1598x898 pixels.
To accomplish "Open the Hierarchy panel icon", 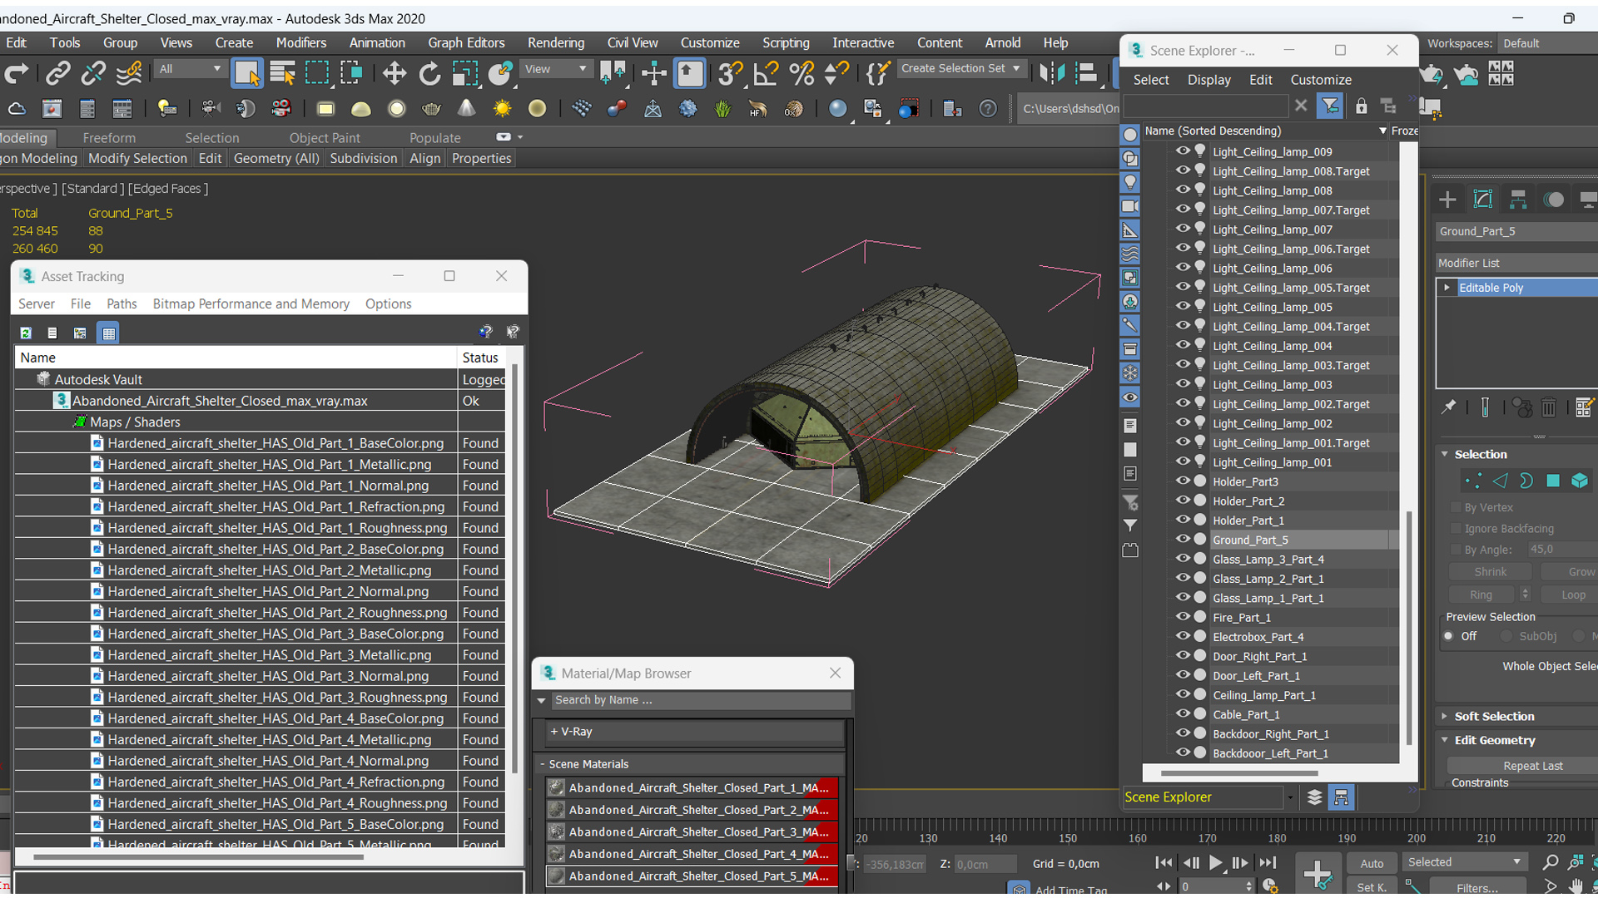I will 1518,200.
